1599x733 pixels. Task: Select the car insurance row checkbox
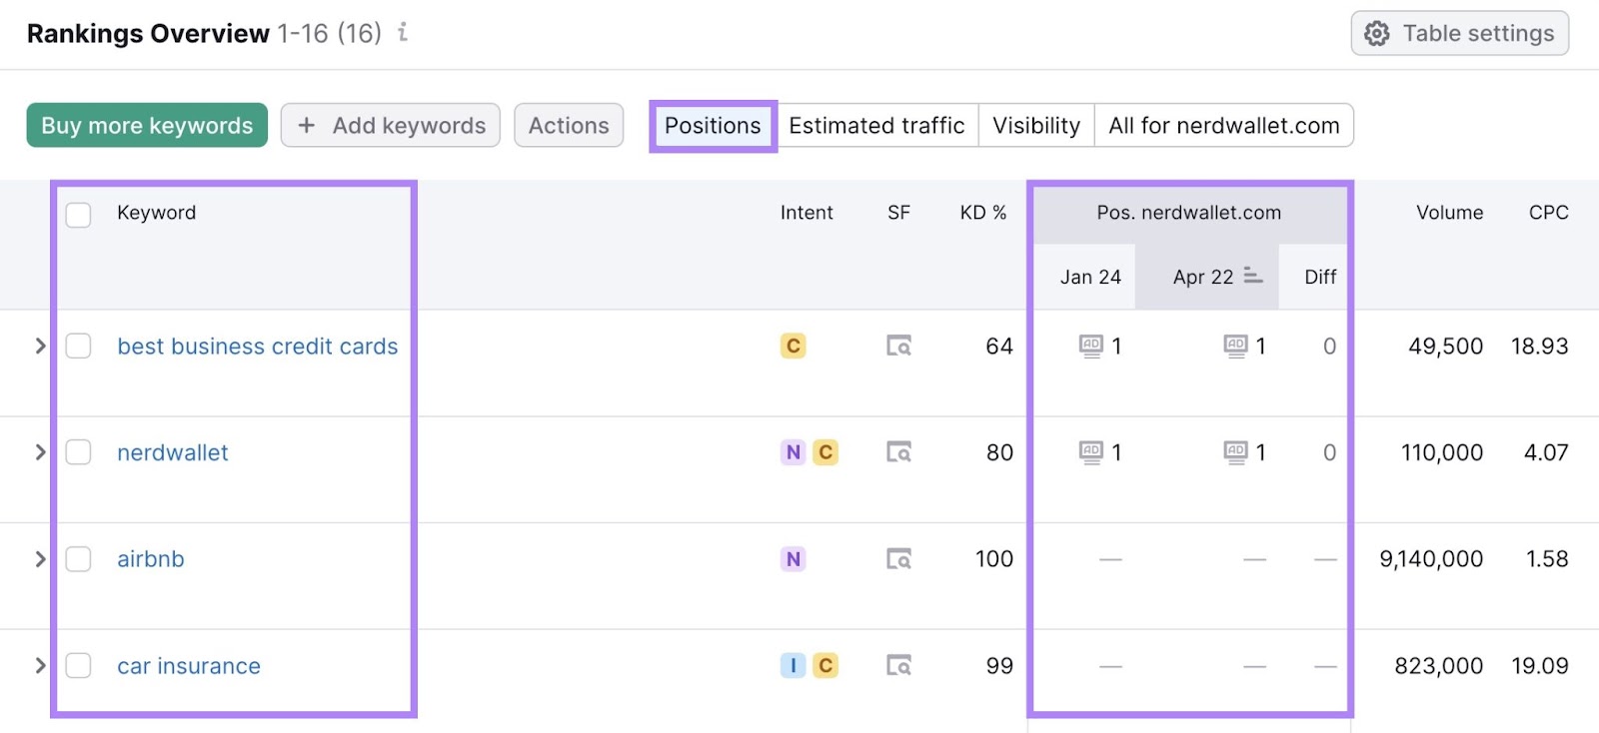click(x=78, y=666)
